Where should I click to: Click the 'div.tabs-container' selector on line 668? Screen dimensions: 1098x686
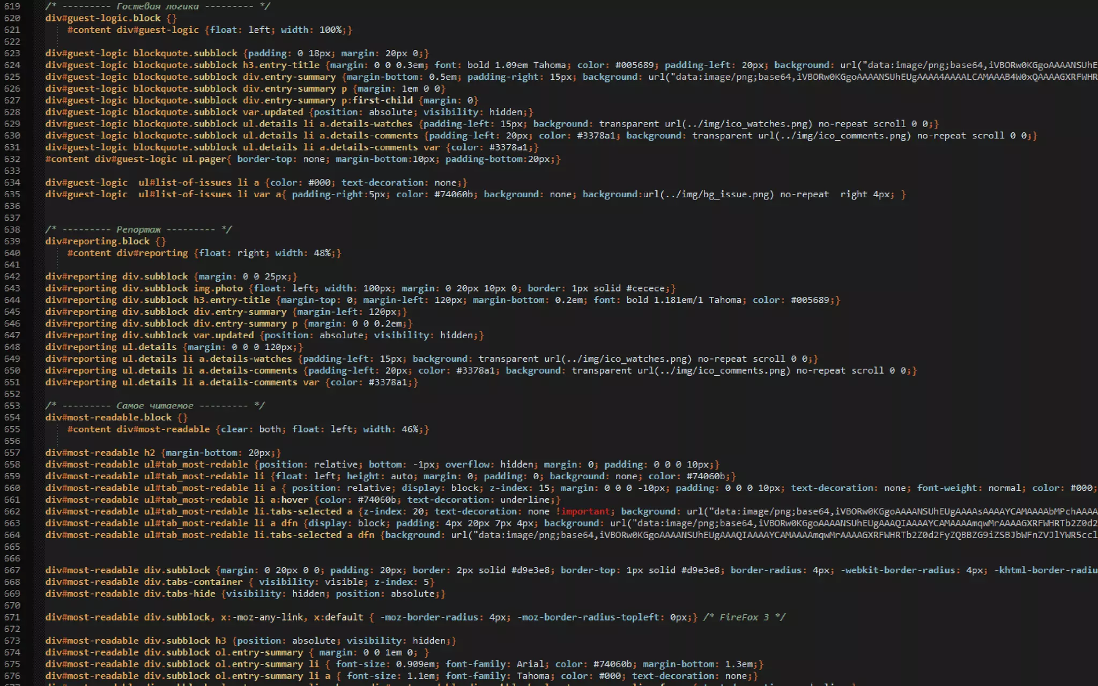(x=193, y=582)
